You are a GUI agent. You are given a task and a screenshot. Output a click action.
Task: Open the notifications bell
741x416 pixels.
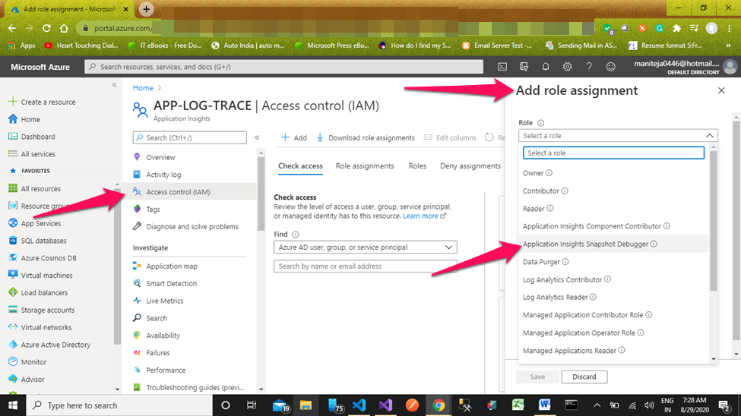pyautogui.click(x=546, y=67)
